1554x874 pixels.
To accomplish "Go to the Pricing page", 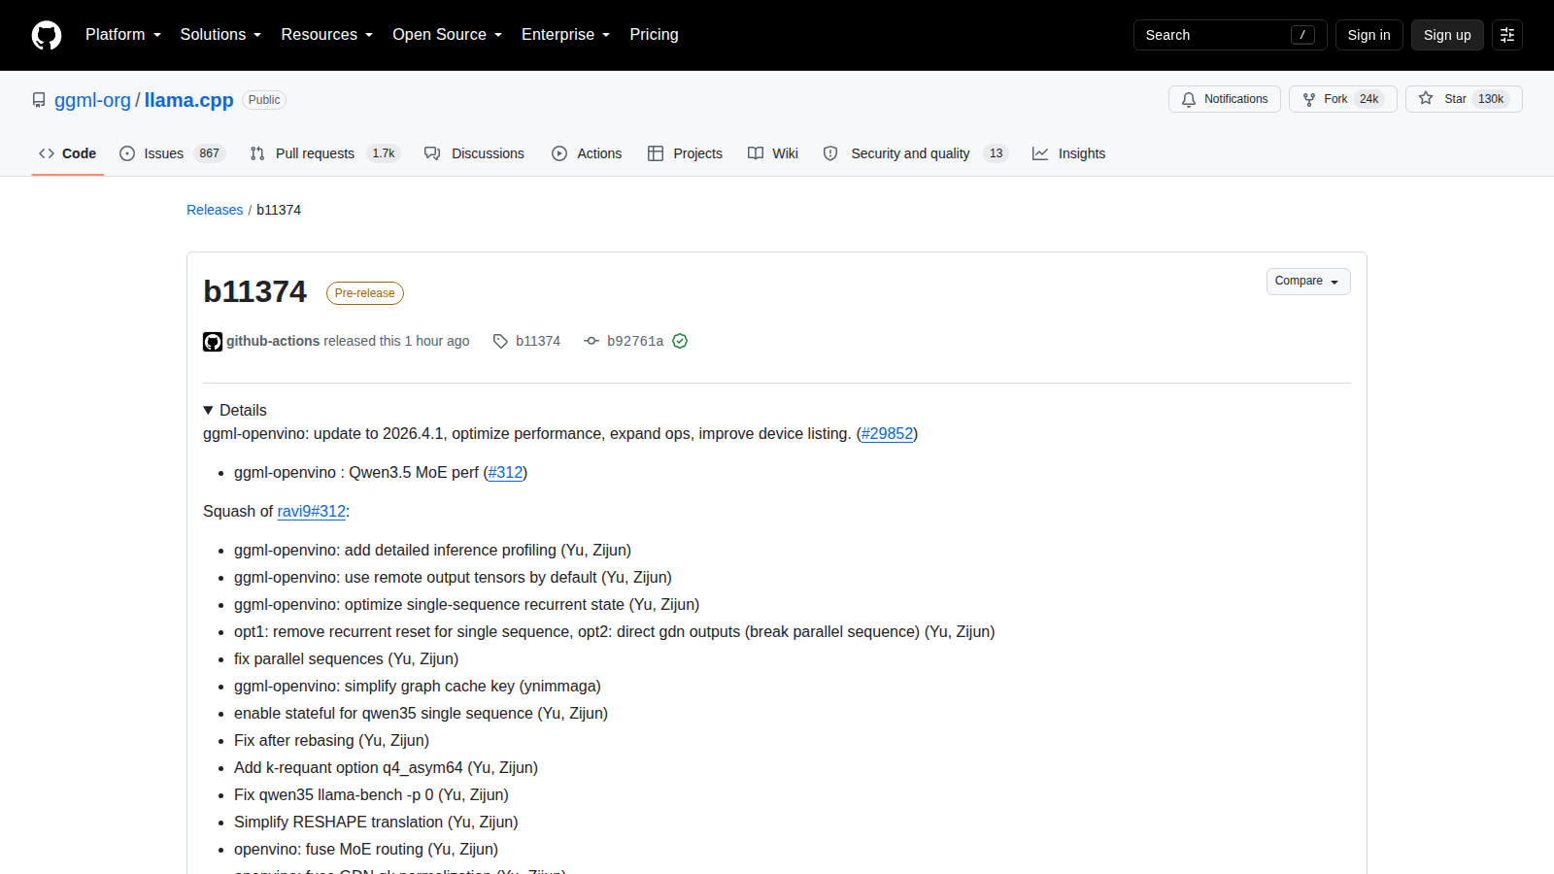I will click(654, 35).
